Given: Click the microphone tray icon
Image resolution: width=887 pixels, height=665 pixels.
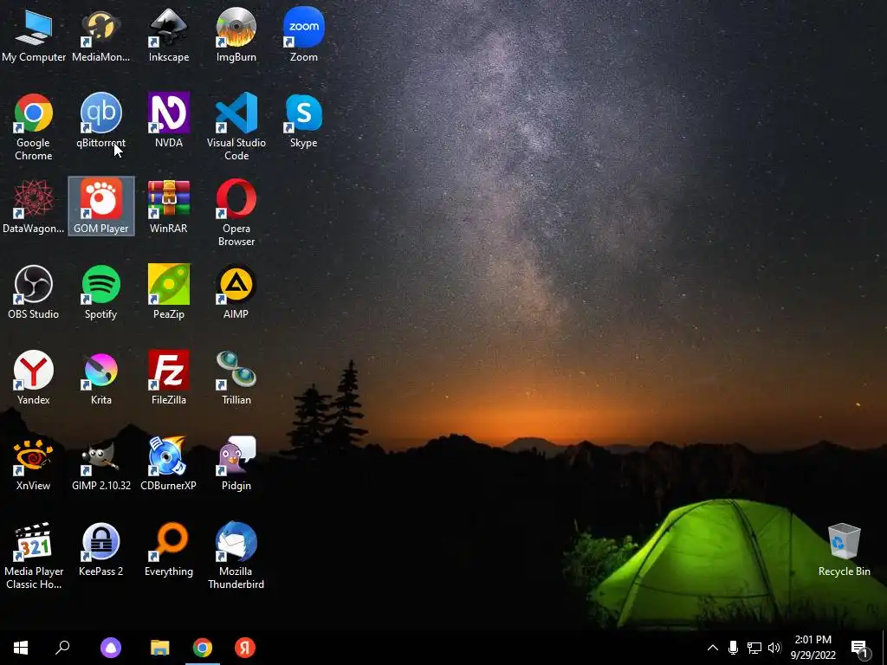Looking at the screenshot, I should [733, 648].
